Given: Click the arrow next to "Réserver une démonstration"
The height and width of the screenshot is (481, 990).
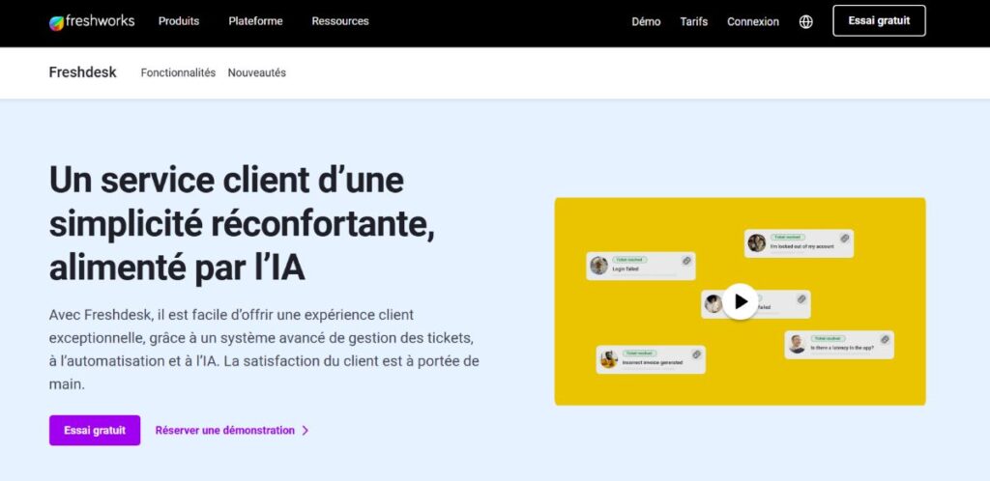Looking at the screenshot, I should pos(306,431).
